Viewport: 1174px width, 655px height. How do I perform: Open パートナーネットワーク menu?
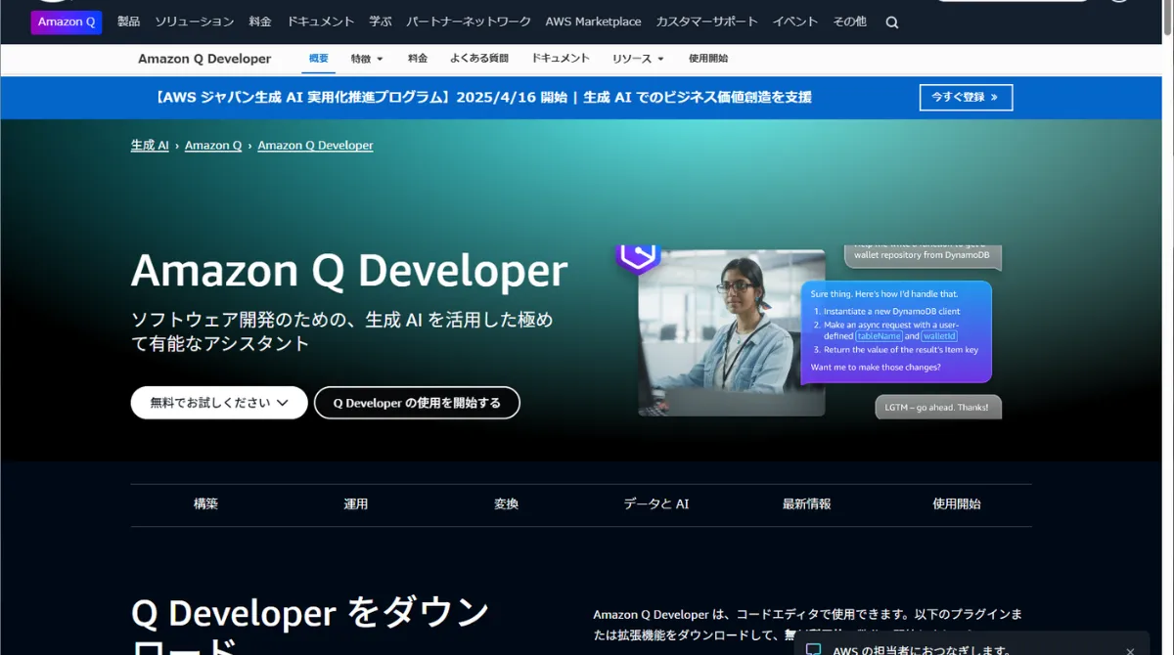point(469,22)
